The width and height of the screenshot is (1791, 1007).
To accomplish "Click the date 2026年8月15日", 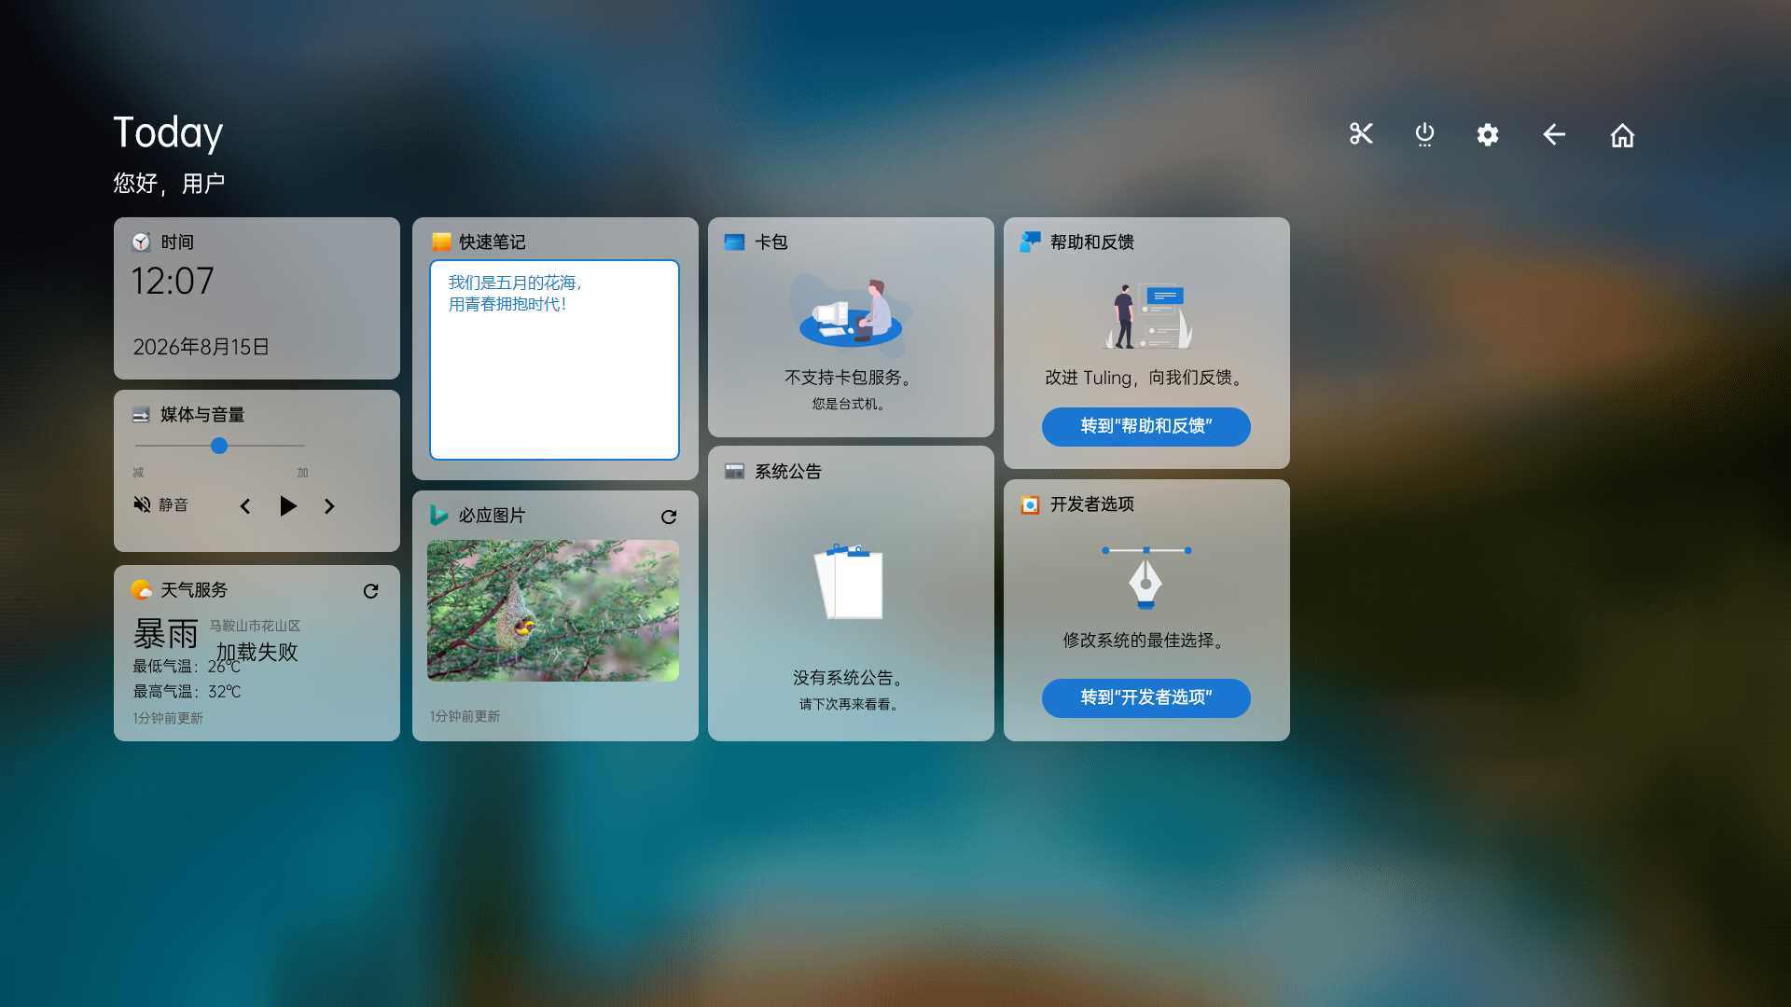I will [201, 347].
